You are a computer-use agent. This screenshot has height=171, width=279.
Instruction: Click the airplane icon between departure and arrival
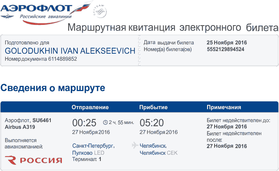pos(134,145)
